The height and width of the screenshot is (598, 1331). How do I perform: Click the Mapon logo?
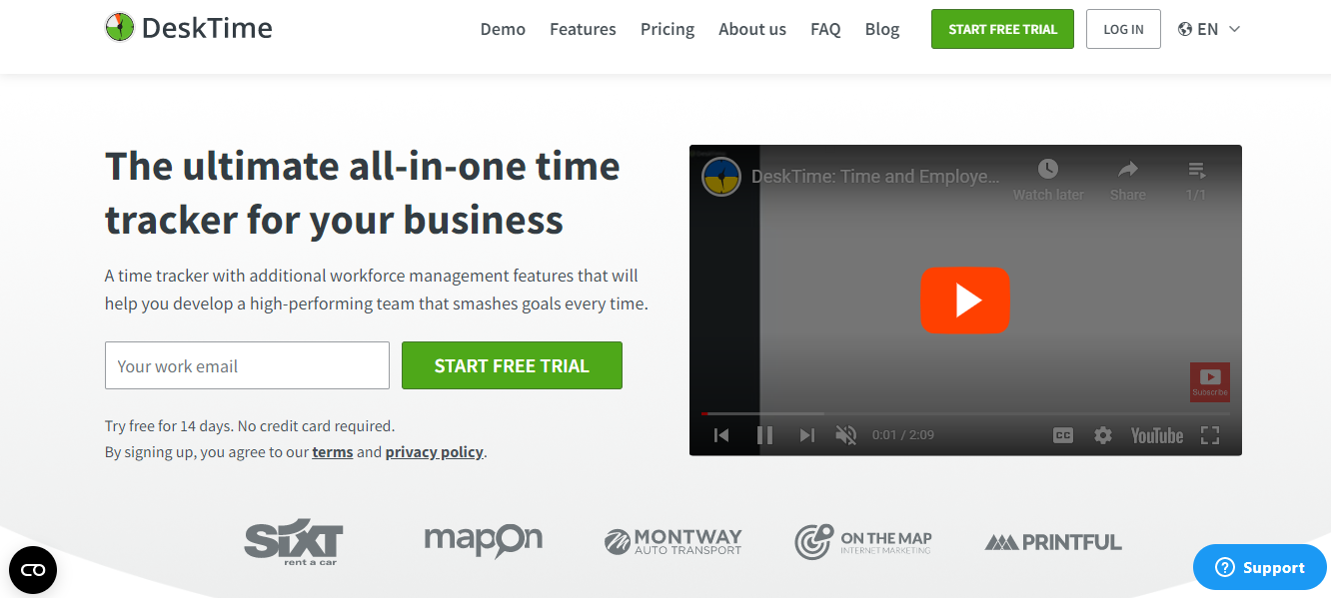coord(484,540)
